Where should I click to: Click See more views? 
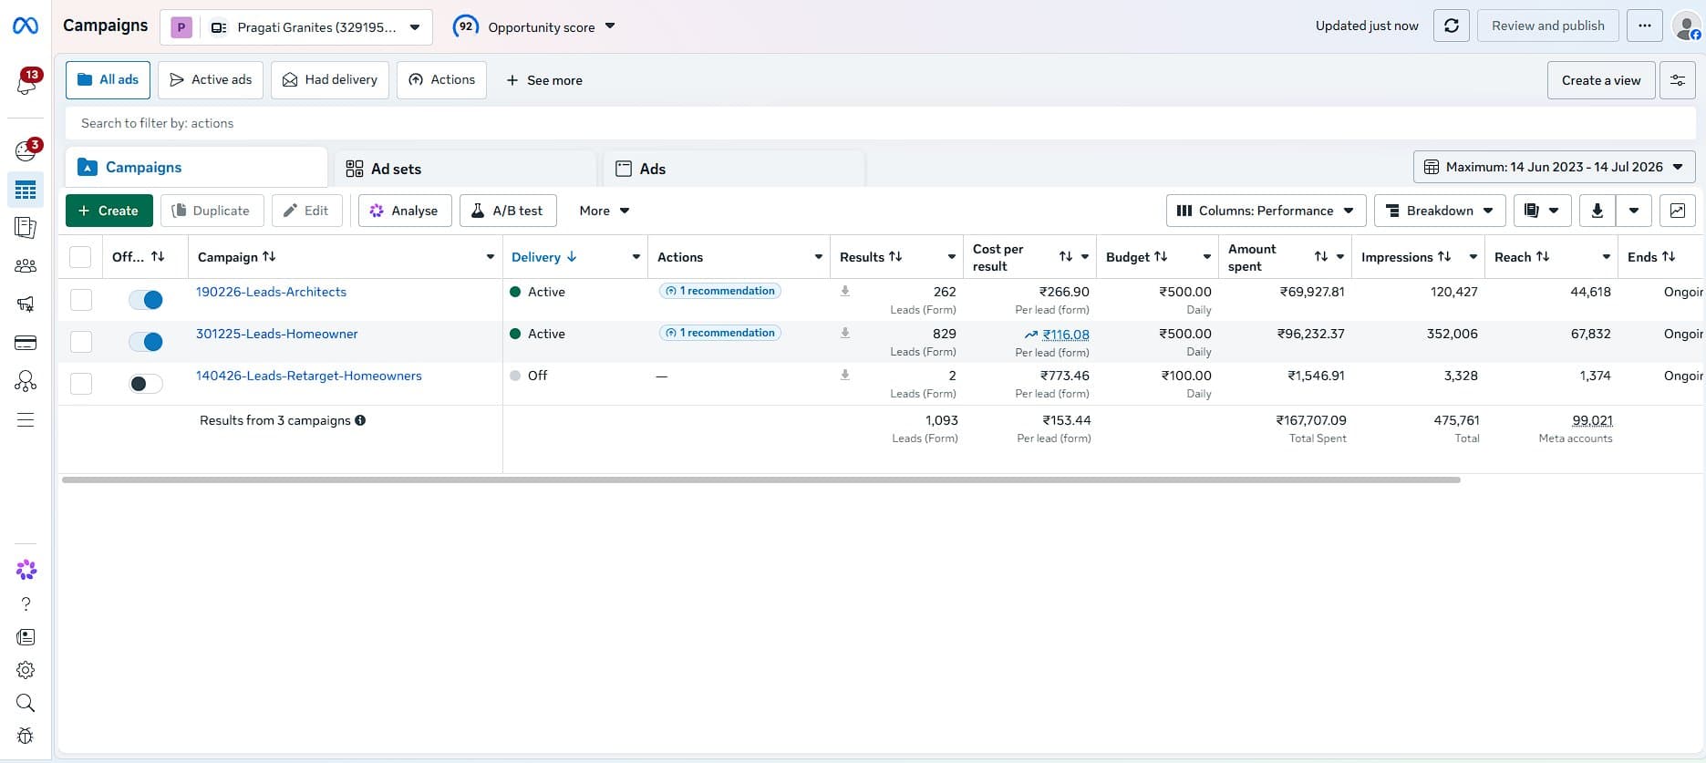(544, 80)
